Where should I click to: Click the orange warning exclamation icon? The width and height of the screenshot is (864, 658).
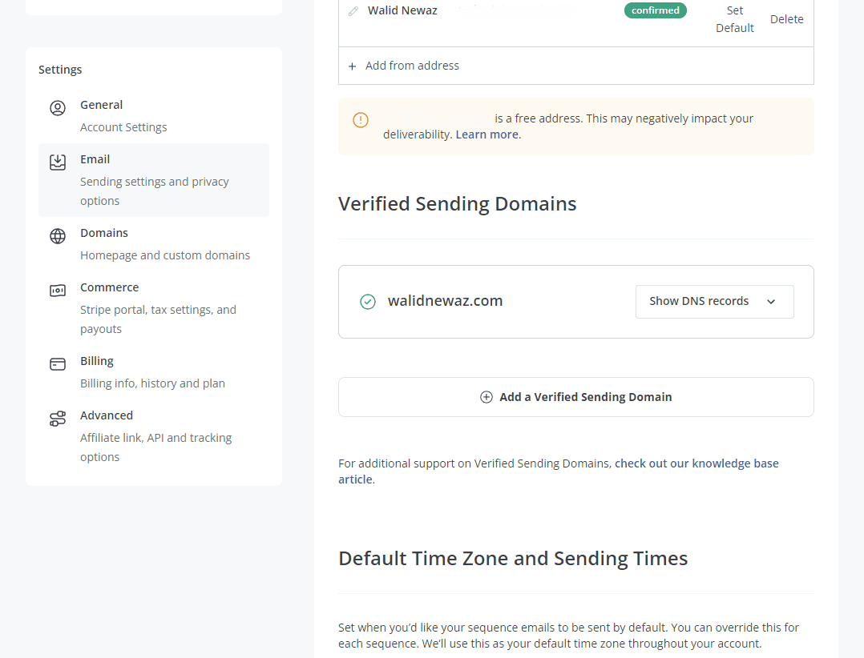point(361,120)
